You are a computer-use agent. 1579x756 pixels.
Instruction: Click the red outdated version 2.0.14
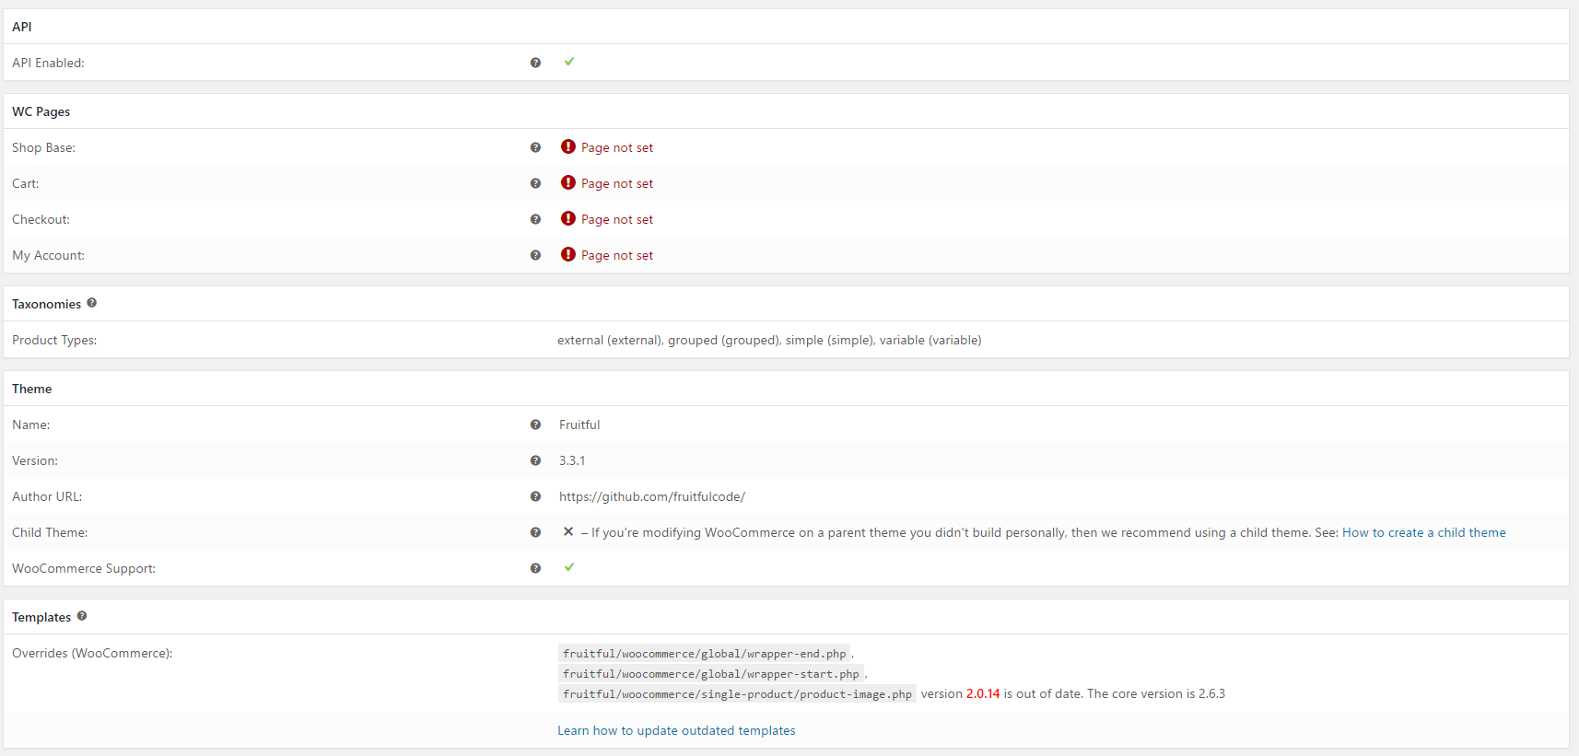[x=983, y=693]
